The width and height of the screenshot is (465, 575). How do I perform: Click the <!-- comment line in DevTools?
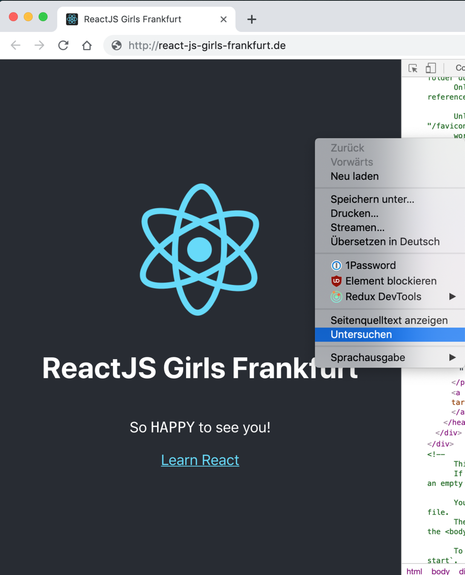[436, 454]
